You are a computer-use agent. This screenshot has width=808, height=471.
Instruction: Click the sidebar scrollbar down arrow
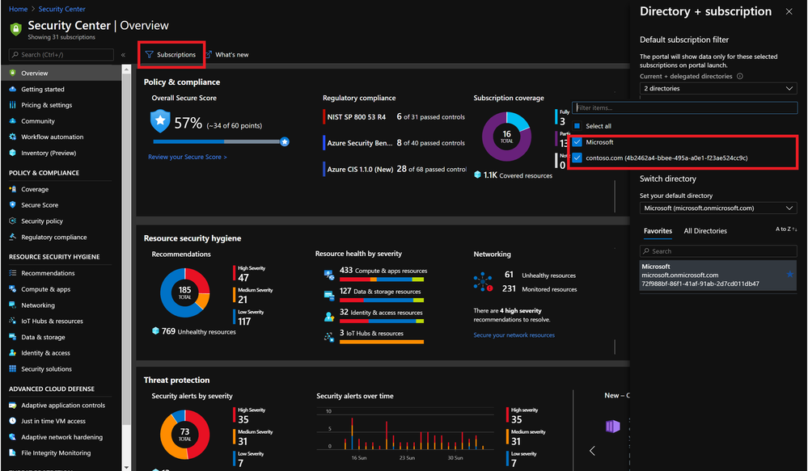126,467
